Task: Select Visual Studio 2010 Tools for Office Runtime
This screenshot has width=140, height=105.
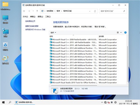Action: (74, 83)
